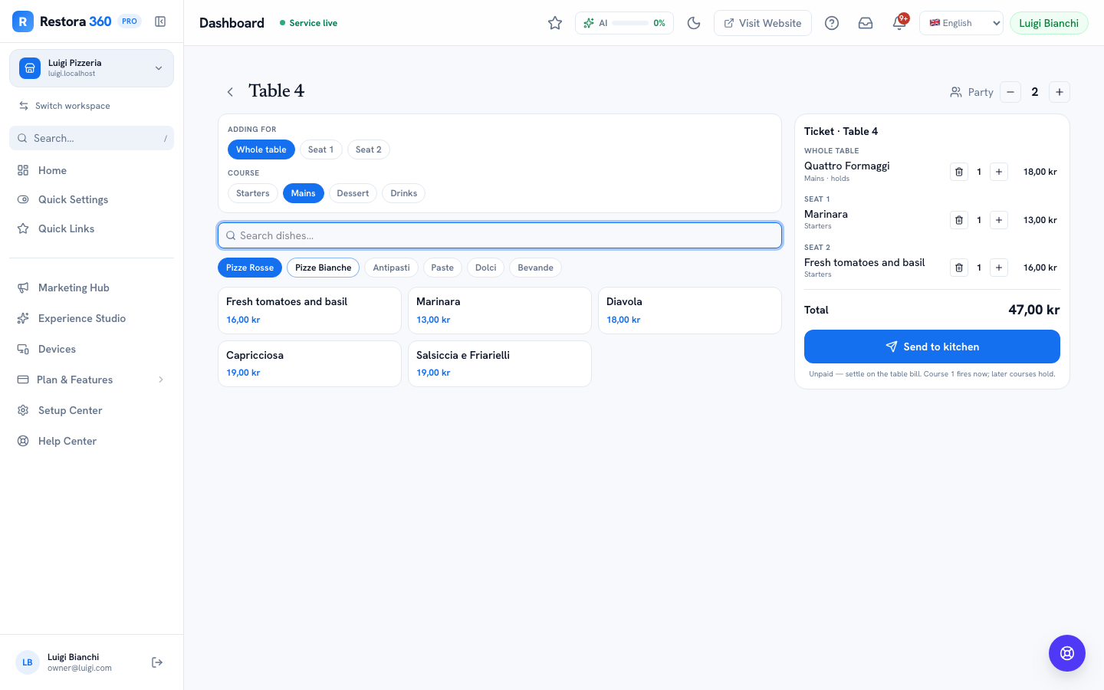Favorite this page with the star icon
This screenshot has width=1104, height=690.
coord(555,23)
